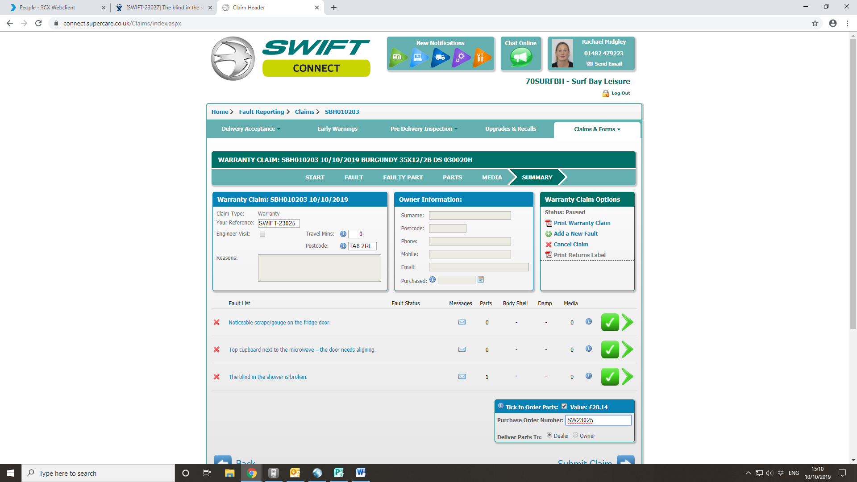
Task: Go to the FAULTY PART step
Action: pos(403,178)
